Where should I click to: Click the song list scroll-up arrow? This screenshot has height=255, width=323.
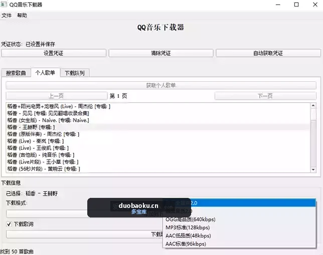pos(313,106)
